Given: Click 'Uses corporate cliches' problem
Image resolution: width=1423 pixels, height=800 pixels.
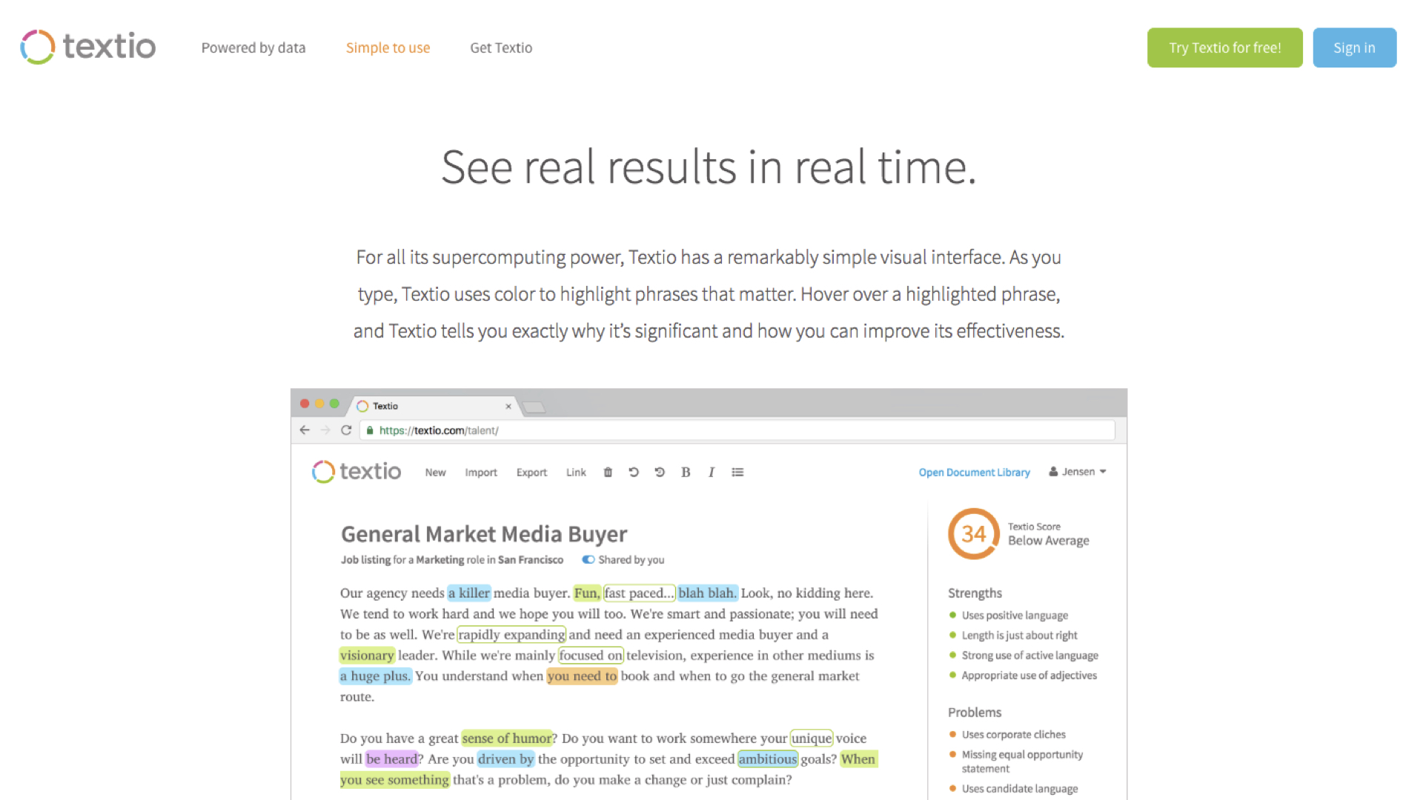Looking at the screenshot, I should [x=1013, y=734].
